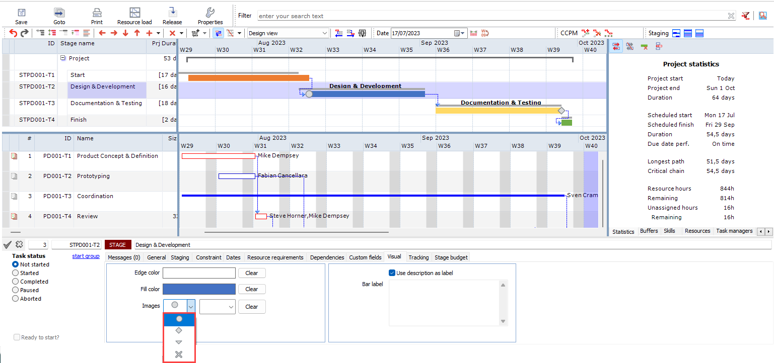Click the third CCPM icon with green dots
The height and width of the screenshot is (363, 774).
coord(609,33)
